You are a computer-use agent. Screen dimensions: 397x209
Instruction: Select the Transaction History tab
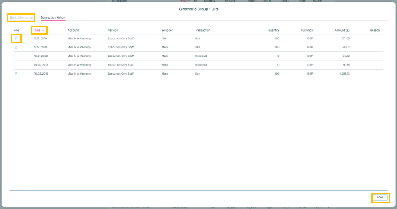tap(53, 18)
